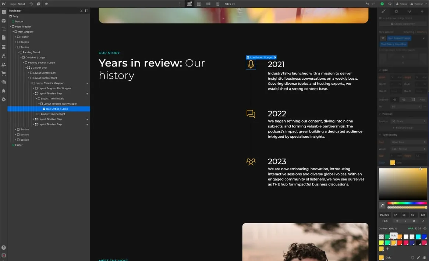Expand Float and clear options
Viewport: 429px width, 261px height.
pos(403,128)
